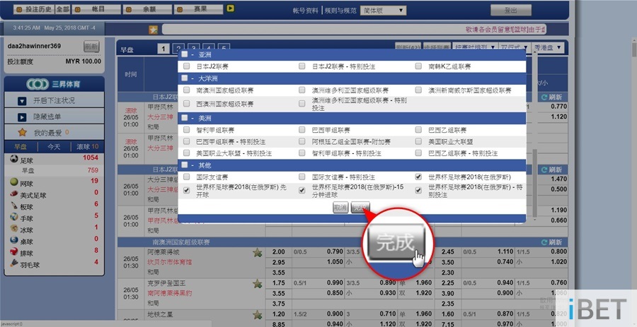Click refresh icon in 南澳洲国家超级联赛 header
This screenshot has width=637, height=327.
(x=544, y=242)
